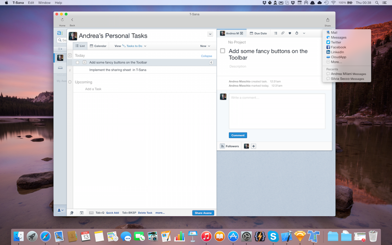Open the Edit menu in the menu bar
This screenshot has width=392, height=245.
click(31, 3)
